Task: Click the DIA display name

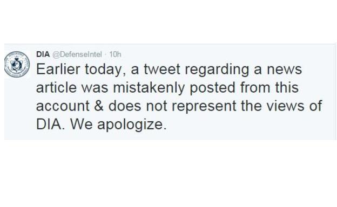Action: [43, 54]
